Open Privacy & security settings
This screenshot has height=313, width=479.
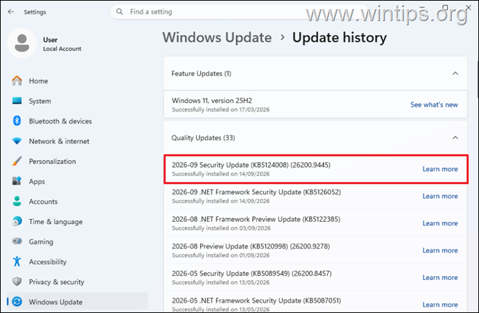(77, 282)
